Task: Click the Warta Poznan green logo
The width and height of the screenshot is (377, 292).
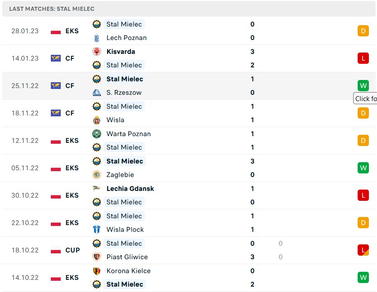Action: (x=97, y=134)
